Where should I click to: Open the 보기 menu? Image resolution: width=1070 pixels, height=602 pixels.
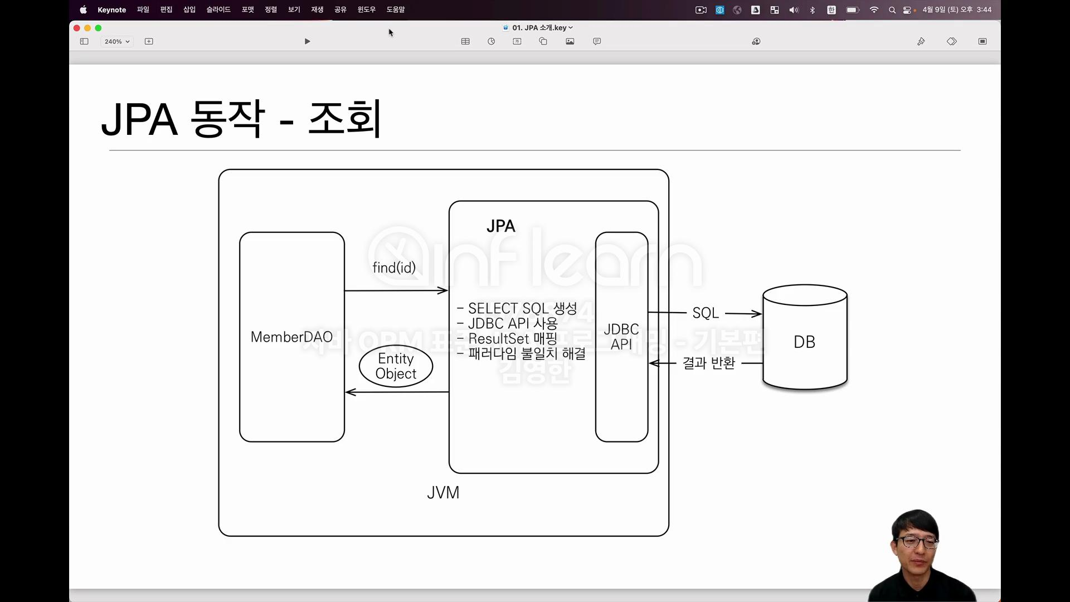point(294,9)
